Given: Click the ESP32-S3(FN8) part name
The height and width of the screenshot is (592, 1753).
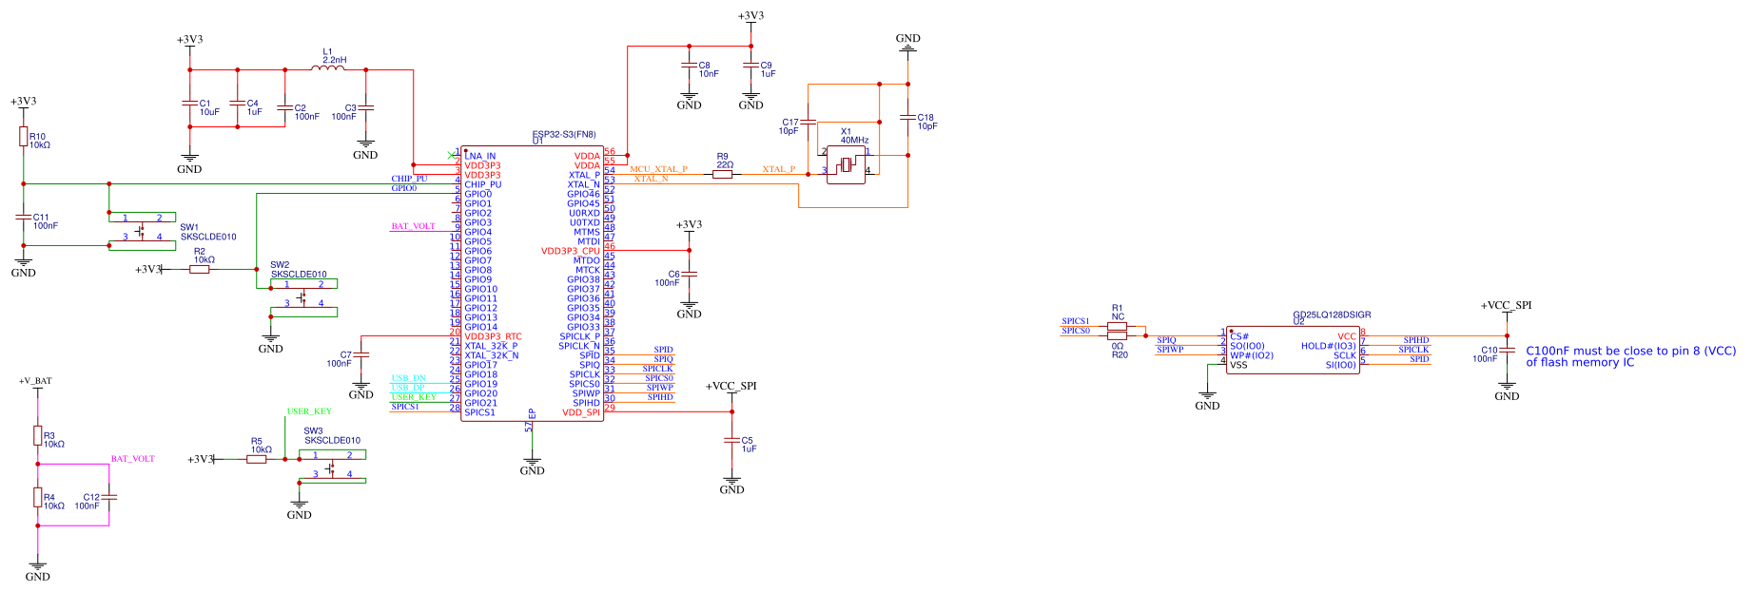Looking at the screenshot, I should [564, 134].
